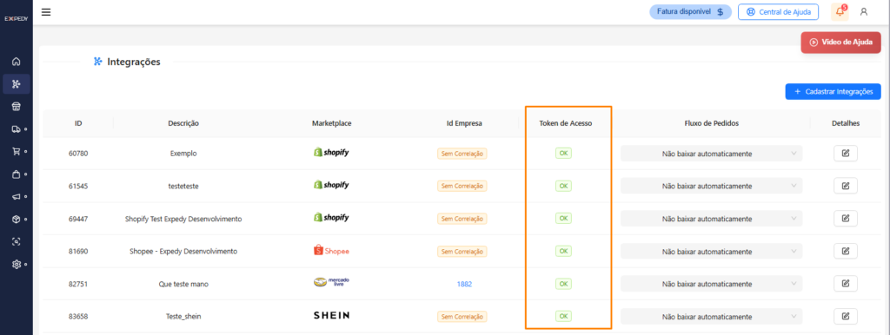Click the Token de Acesso column header

point(566,123)
